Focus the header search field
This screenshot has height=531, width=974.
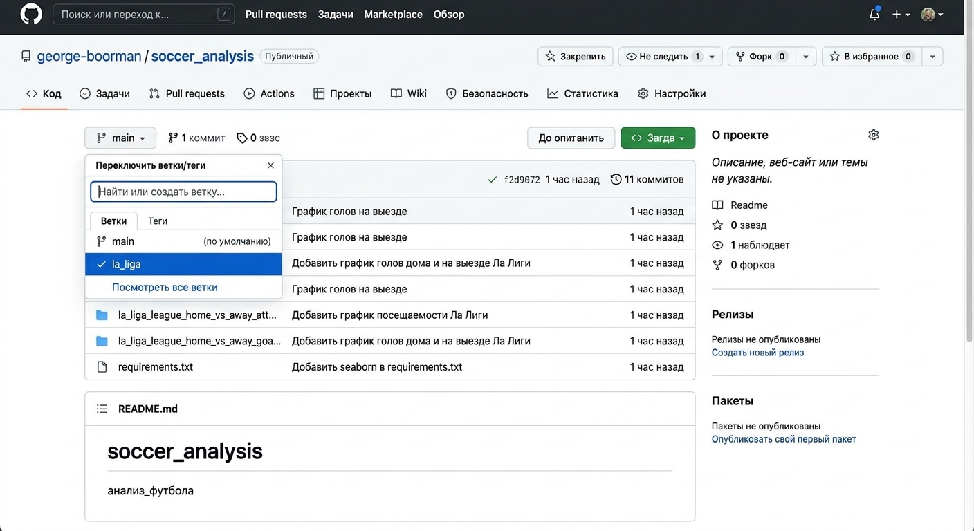[x=144, y=15]
